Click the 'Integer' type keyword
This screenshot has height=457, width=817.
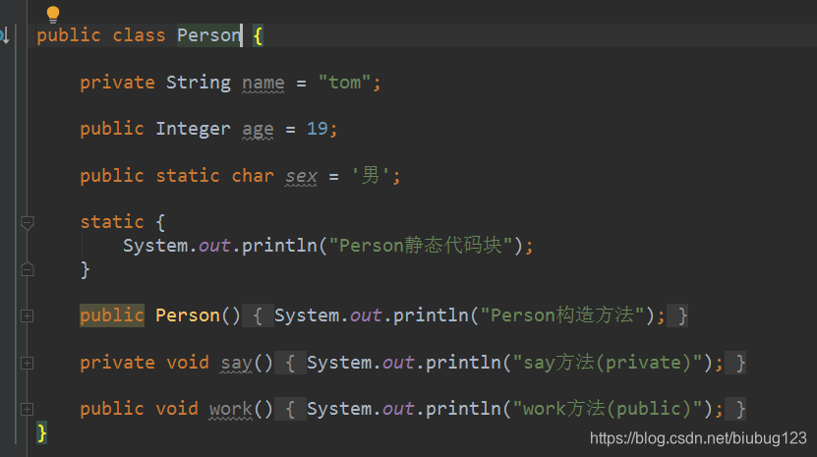[194, 129]
